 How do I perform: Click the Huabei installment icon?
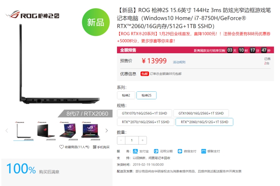click(x=156, y=151)
